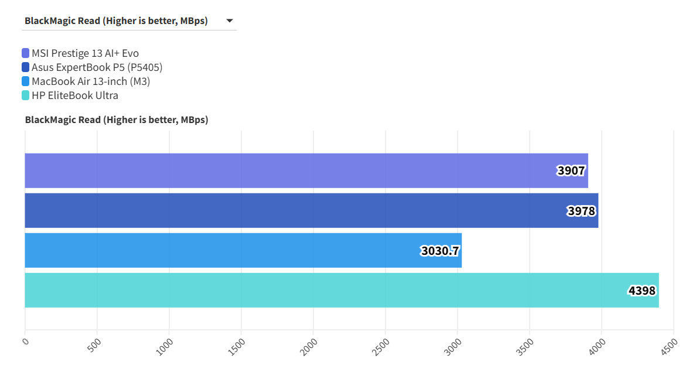The image size is (699, 365).
Task: Toggle the Asus ExpertBook P5 (P5405) legend label
Action: tap(97, 67)
